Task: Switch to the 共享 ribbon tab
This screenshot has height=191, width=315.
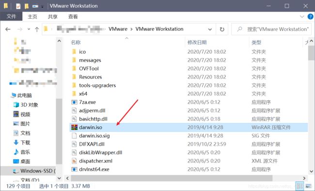Action: click(x=53, y=16)
